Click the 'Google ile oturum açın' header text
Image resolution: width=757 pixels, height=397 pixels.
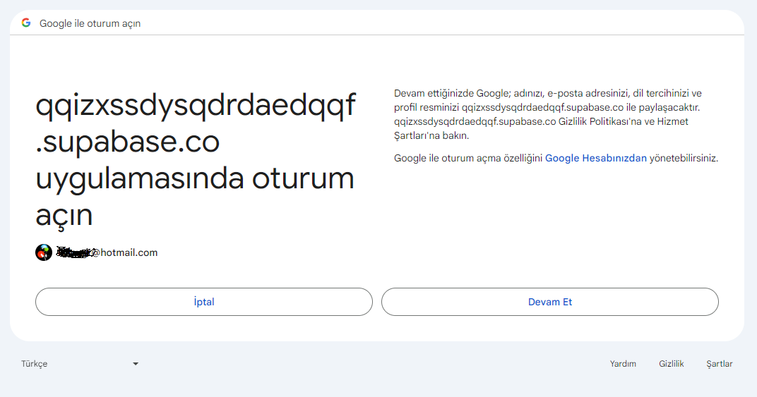[x=90, y=23]
